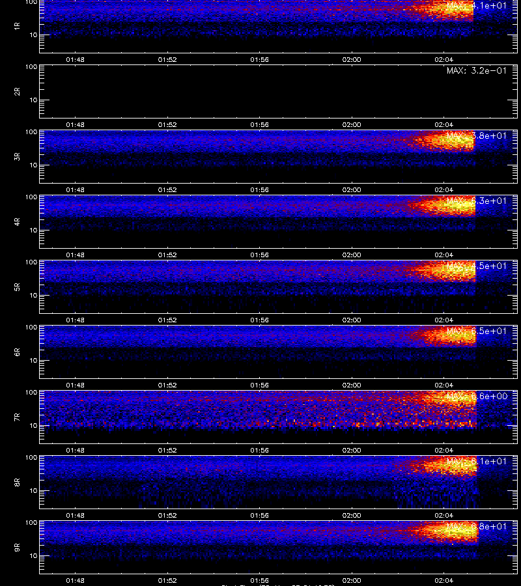Click the 01:48 time label below panel 4R

click(x=75, y=255)
